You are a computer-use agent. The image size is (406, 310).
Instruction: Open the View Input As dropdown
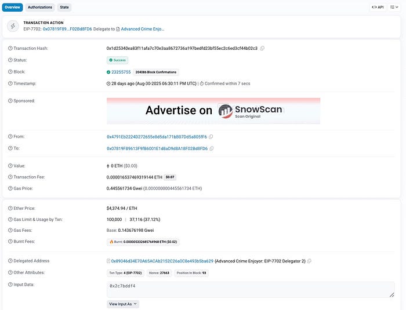click(x=123, y=304)
